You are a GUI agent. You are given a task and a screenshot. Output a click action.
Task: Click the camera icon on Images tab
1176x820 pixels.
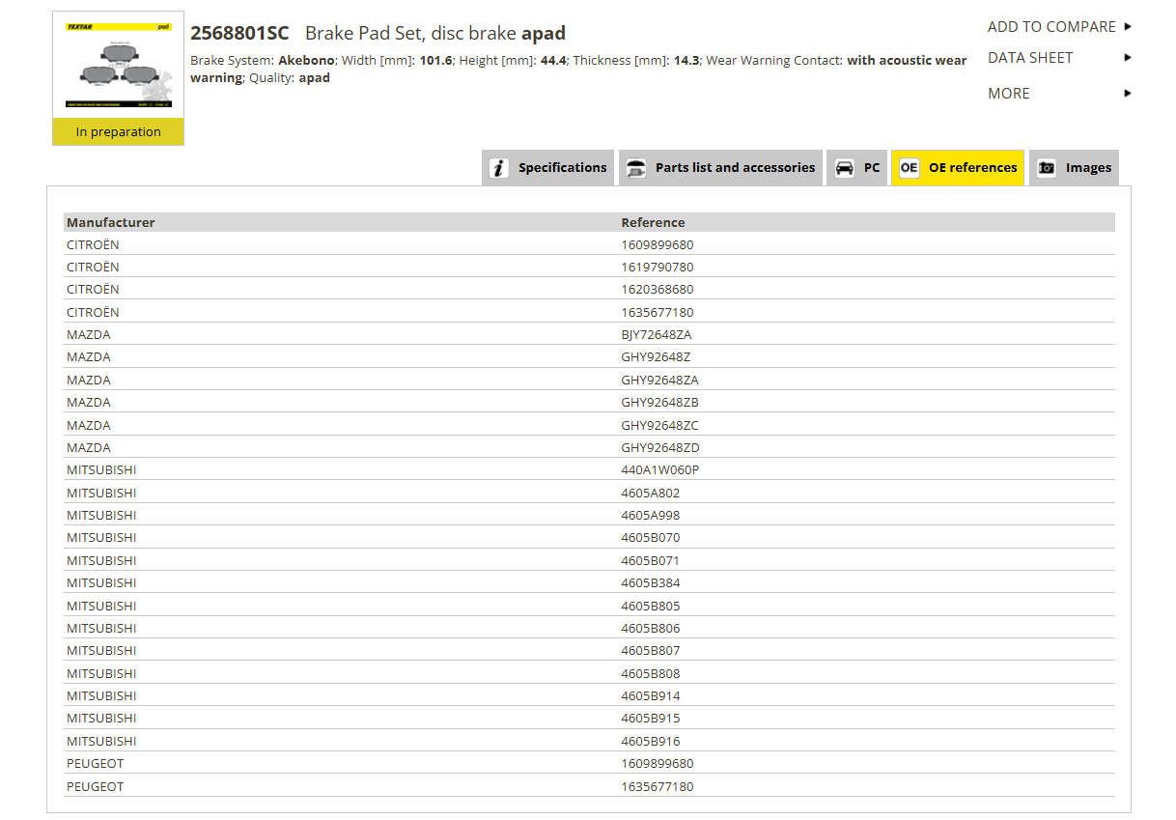(x=1047, y=168)
